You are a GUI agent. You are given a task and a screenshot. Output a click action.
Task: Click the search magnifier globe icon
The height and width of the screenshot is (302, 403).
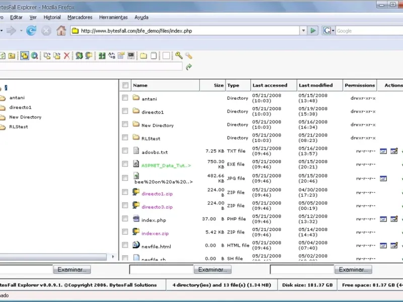click(34, 55)
